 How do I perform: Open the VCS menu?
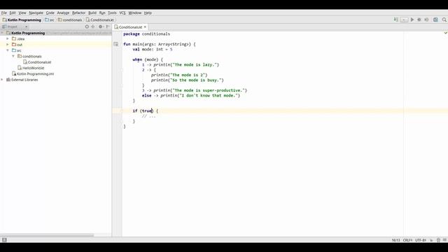[x=122, y=13]
